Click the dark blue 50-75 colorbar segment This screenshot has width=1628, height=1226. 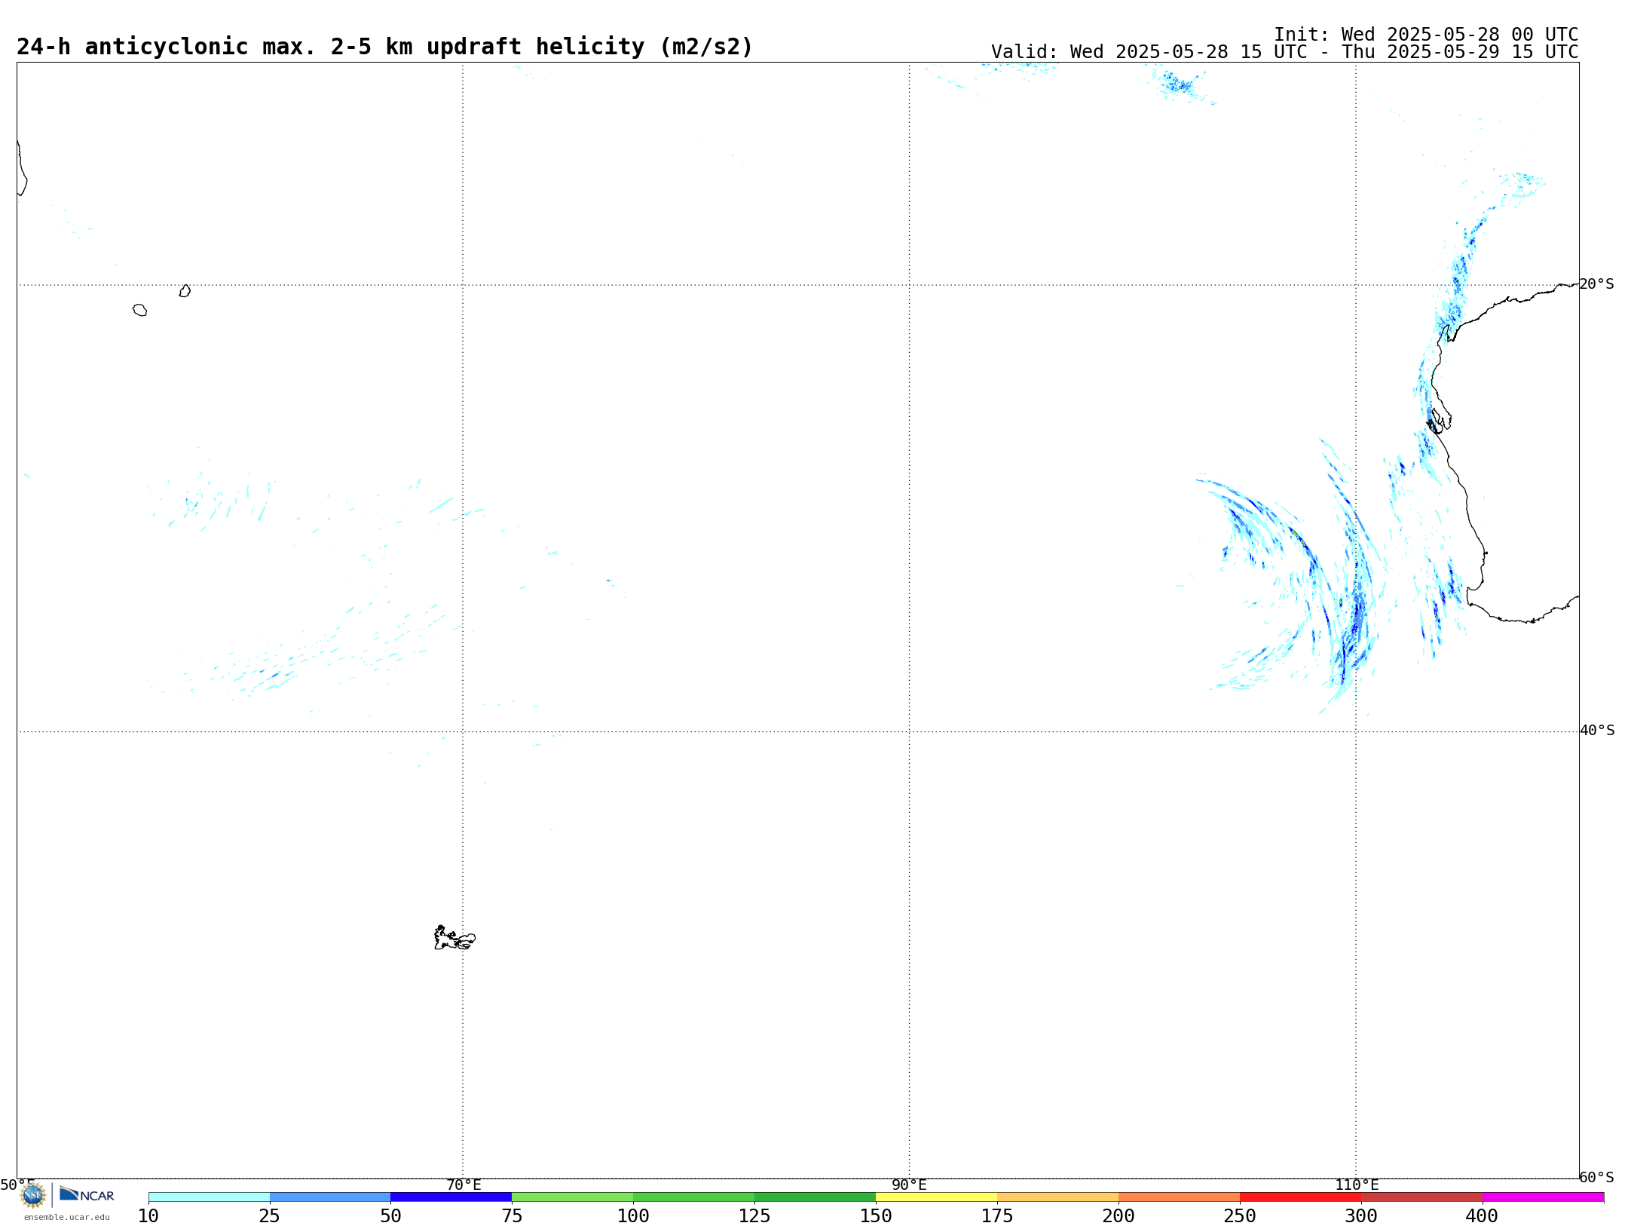click(451, 1197)
